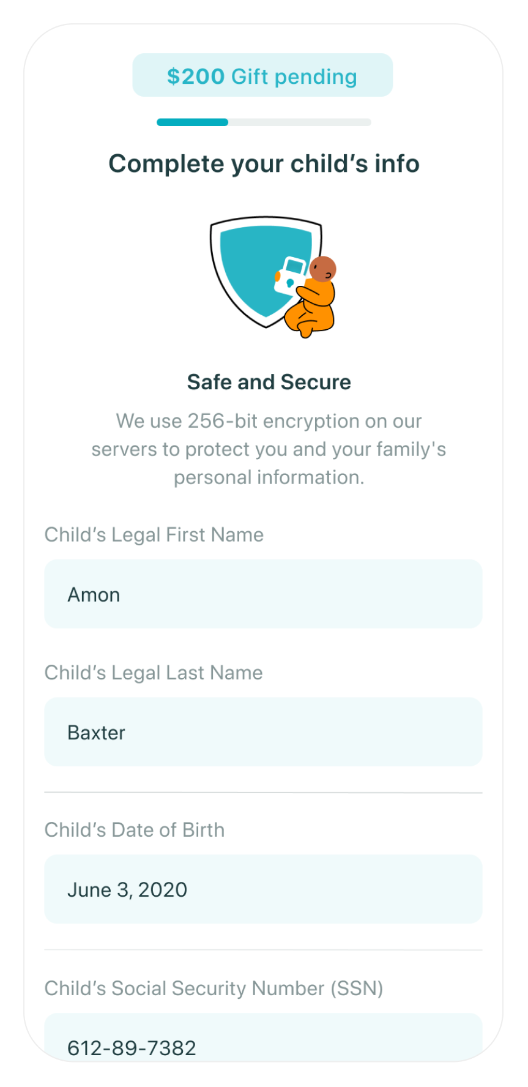The image size is (528, 1087).
Task: Click the filled teal progress bar segment
Action: pyautogui.click(x=192, y=122)
